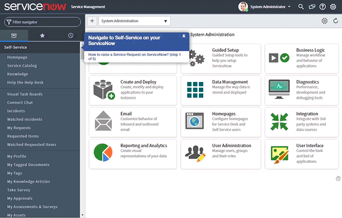Open the Reporting and Analytics title
Image resolution: width=342 pixels, height=218 pixels.
(144, 145)
